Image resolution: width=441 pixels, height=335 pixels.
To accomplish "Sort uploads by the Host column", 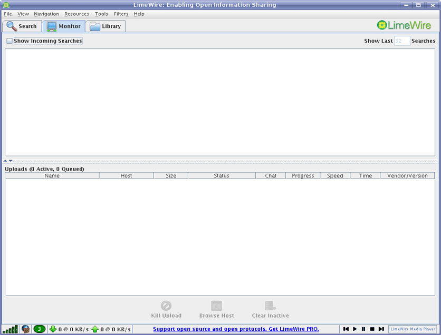I will (126, 175).
